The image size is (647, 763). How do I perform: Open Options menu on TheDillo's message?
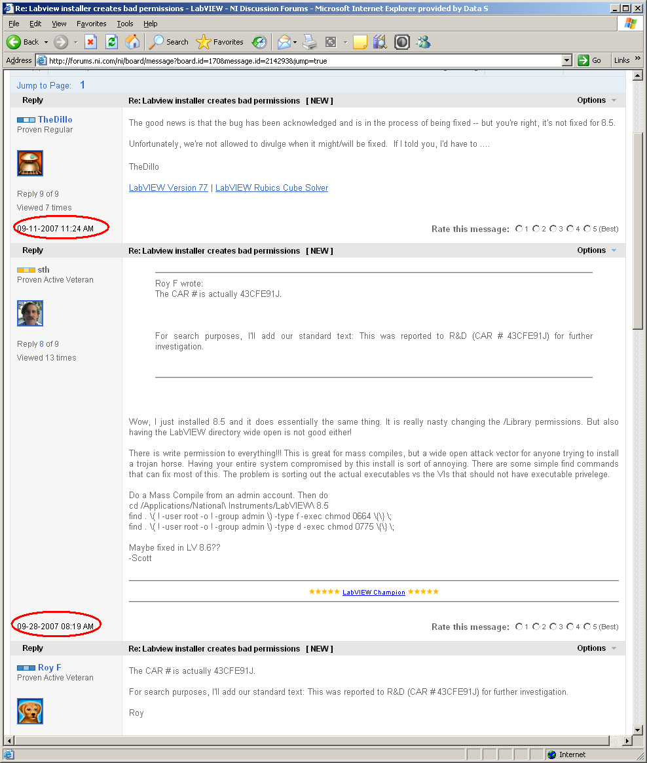597,100
